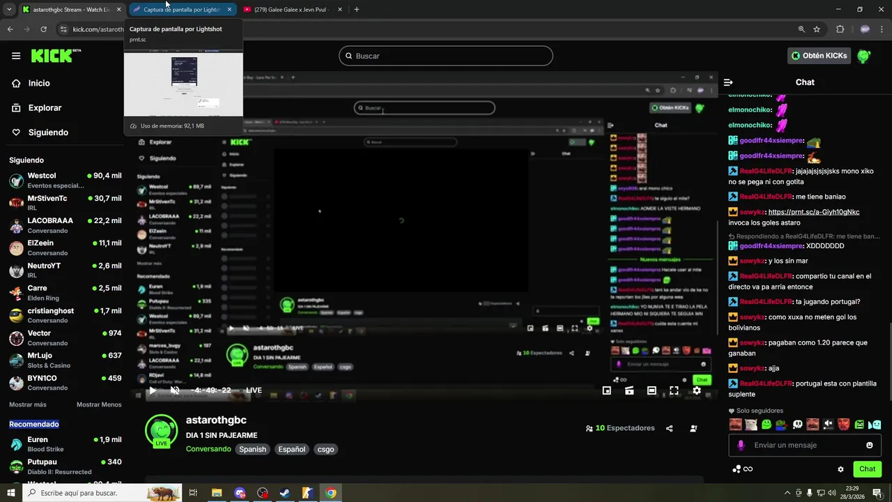
Task: Insert the Pepe frog emote
Action: tap(781, 424)
